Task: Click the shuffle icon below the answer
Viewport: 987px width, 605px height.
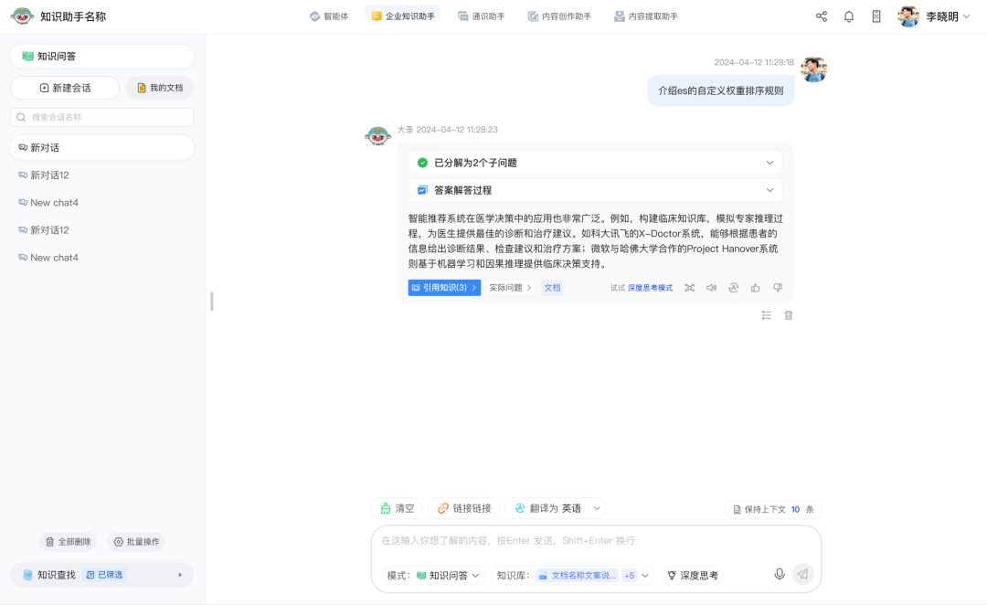Action: 689,288
